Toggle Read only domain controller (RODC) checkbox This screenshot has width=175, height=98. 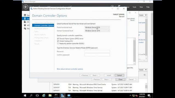pos(58,44)
